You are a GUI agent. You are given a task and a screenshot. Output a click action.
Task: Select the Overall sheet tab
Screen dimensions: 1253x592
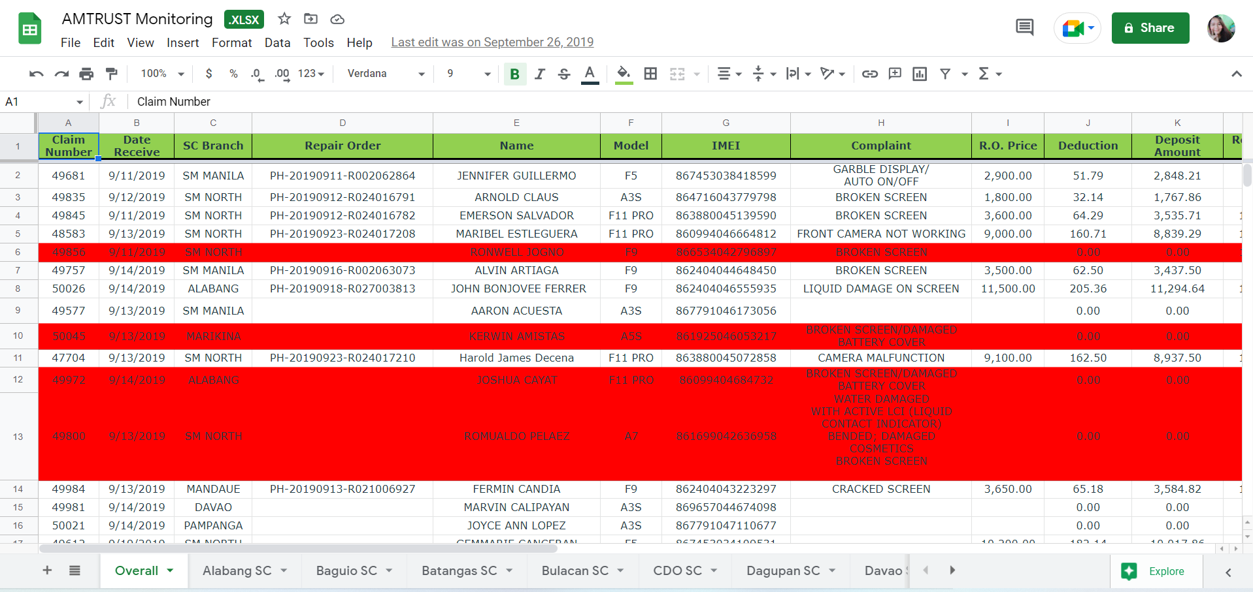[x=144, y=570]
